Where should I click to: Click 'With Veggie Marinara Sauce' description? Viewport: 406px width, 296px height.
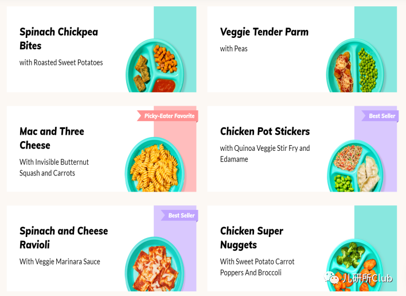(60, 262)
